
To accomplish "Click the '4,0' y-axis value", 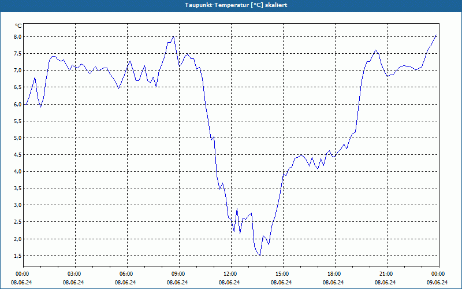I will [x=18, y=172].
